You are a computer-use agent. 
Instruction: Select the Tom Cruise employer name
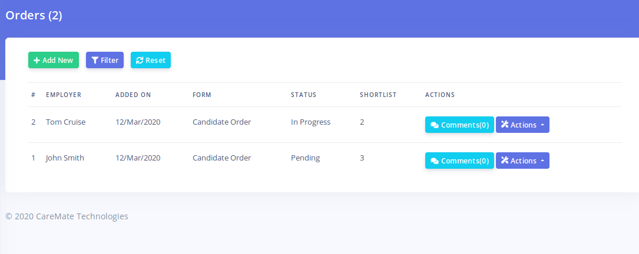click(x=65, y=122)
